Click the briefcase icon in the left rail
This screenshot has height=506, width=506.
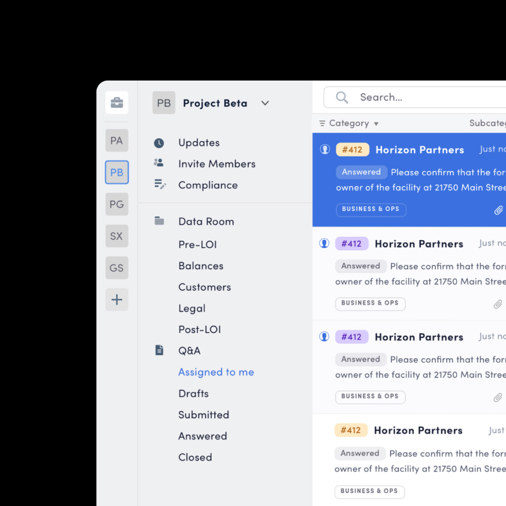click(x=117, y=103)
